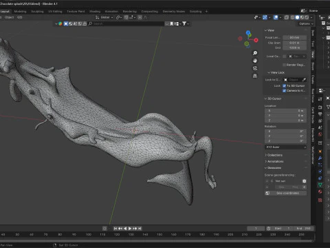Open the filter funnel icon dropdown
This screenshot has height=248, width=330.
pos(185,23)
